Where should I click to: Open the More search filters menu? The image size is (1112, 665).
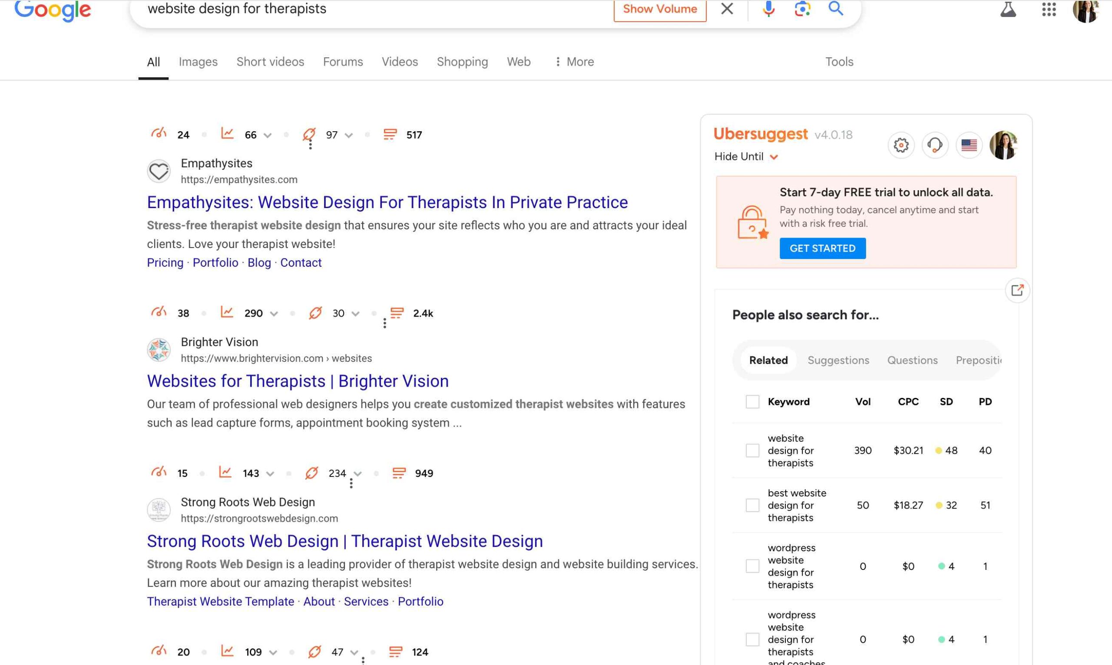click(x=574, y=62)
